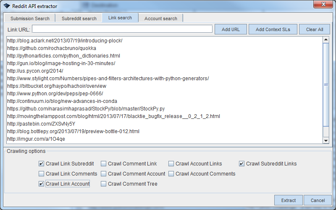Uncheck Crawl Subreddit Links
Image resolution: width=336 pixels, height=210 pixels.
click(x=242, y=164)
